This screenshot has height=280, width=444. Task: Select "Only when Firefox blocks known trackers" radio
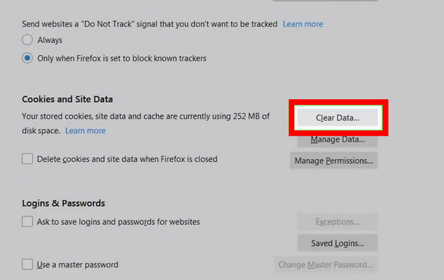point(27,58)
